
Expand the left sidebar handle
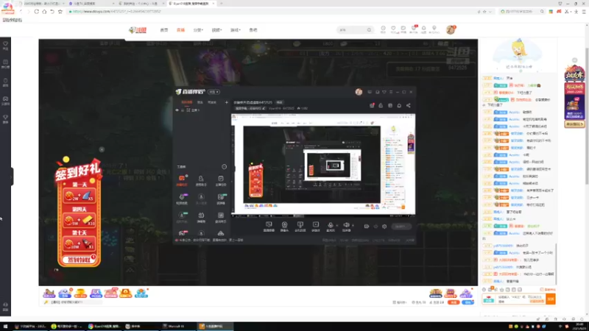coord(12,177)
